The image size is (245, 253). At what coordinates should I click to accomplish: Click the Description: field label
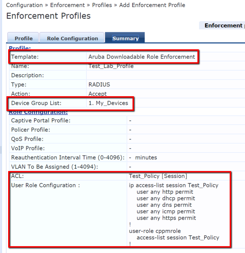pyautogui.click(x=28, y=75)
